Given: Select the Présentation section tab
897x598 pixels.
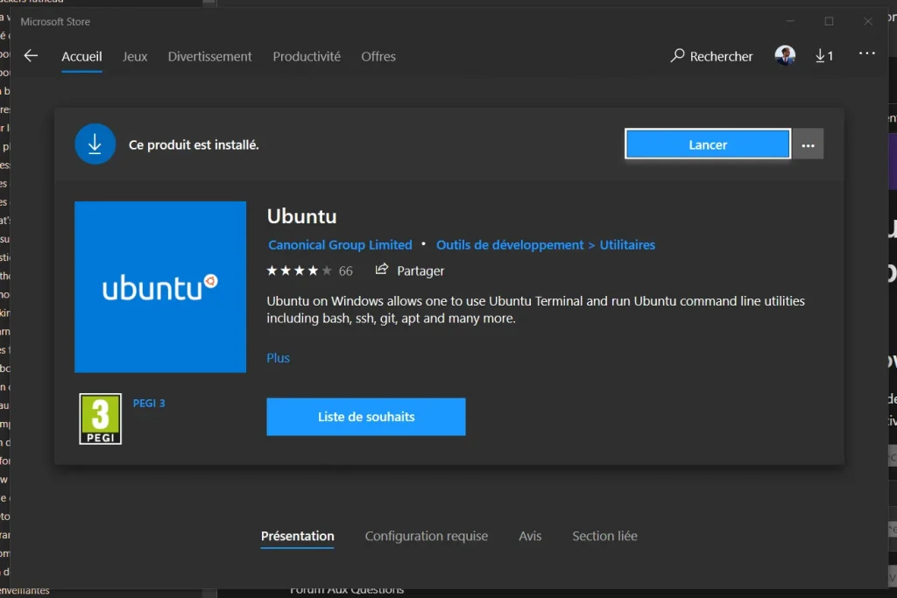Looking at the screenshot, I should pos(298,536).
